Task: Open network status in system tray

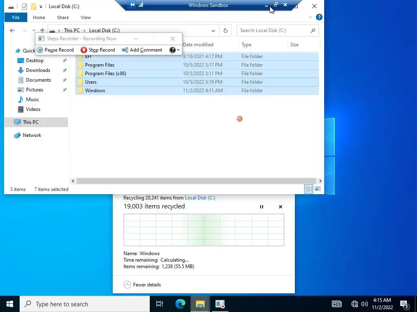Action: coord(355,304)
